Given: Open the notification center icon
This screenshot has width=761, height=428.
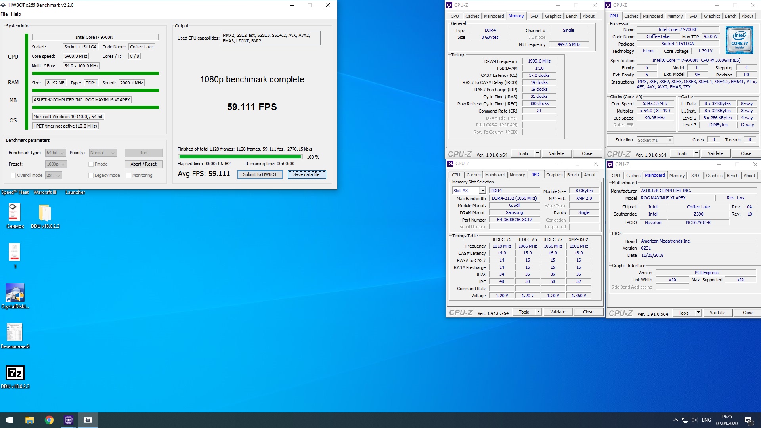Looking at the screenshot, I should 749,420.
